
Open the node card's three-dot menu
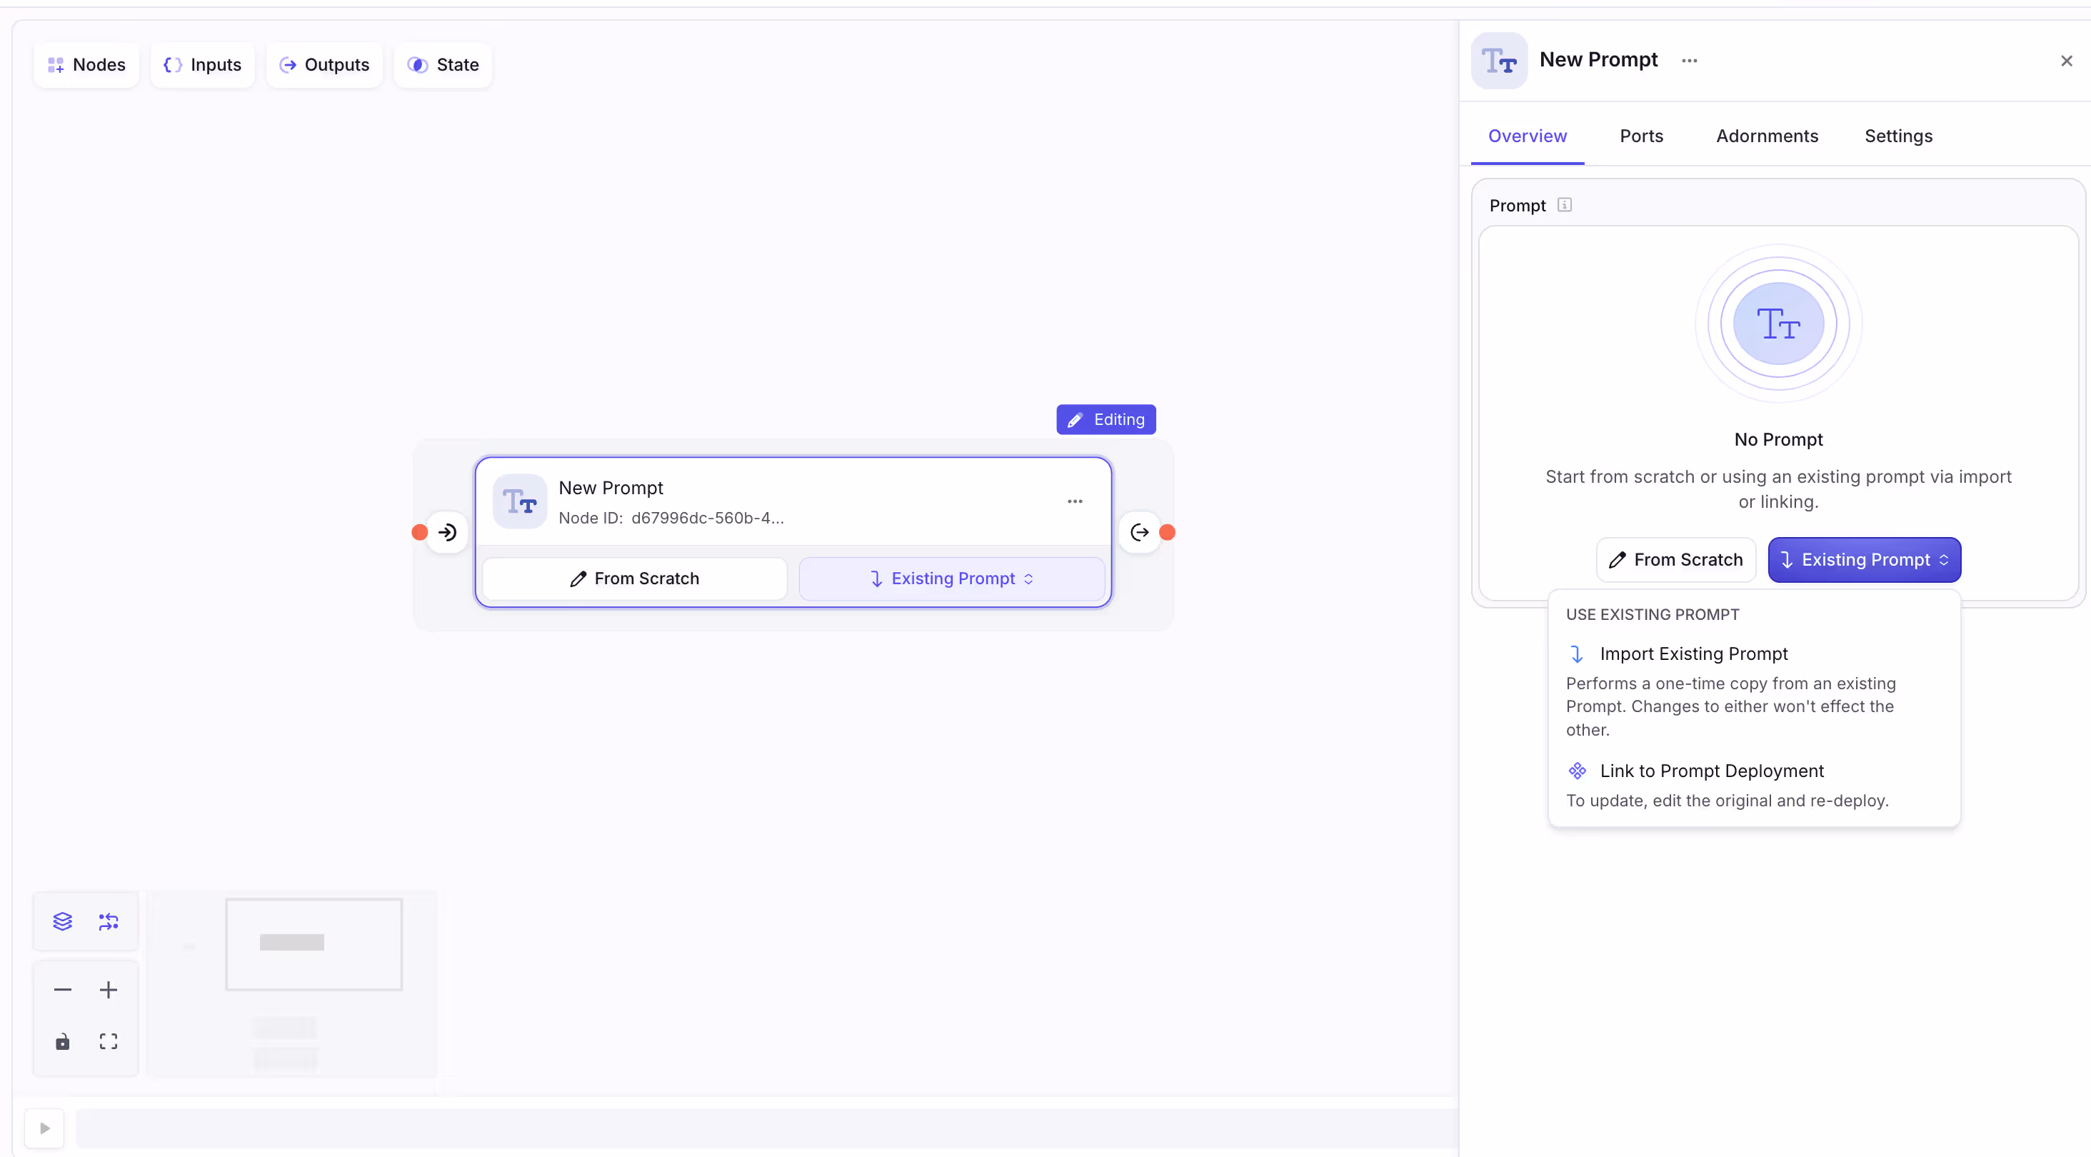pyautogui.click(x=1075, y=502)
